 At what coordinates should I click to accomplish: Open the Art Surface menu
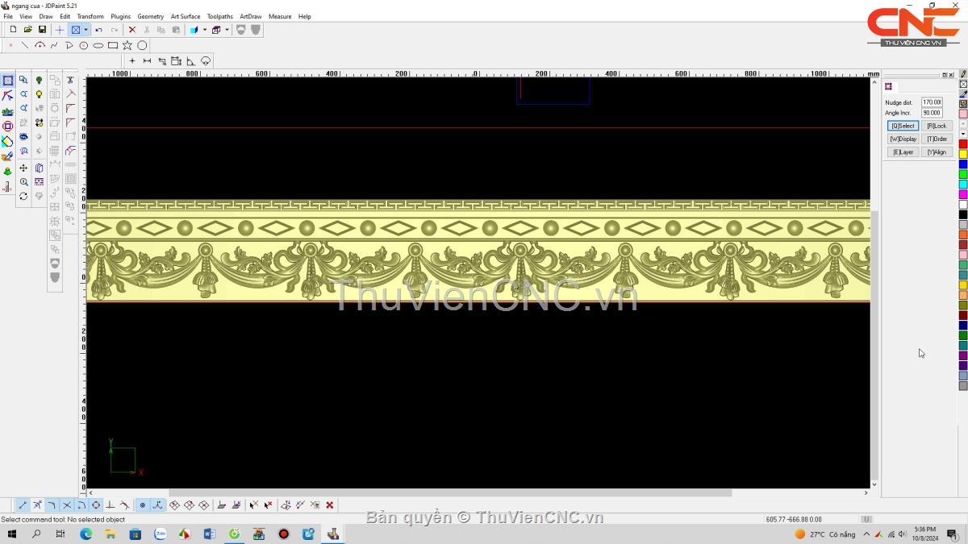[x=186, y=16]
